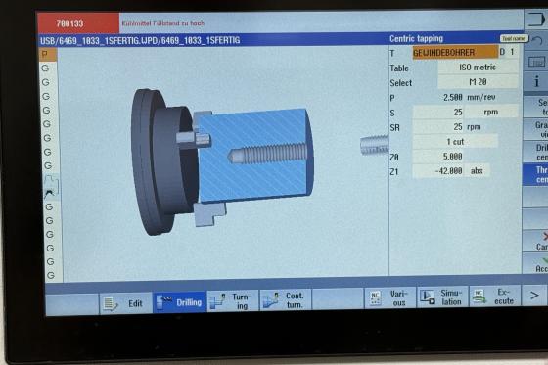
Task: Click the Accept softkey with green check
Action: [536, 264]
